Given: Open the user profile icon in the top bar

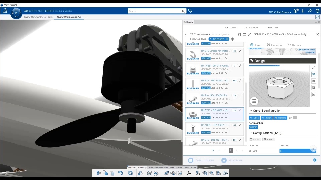Looking at the screenshot, I should (296, 11).
